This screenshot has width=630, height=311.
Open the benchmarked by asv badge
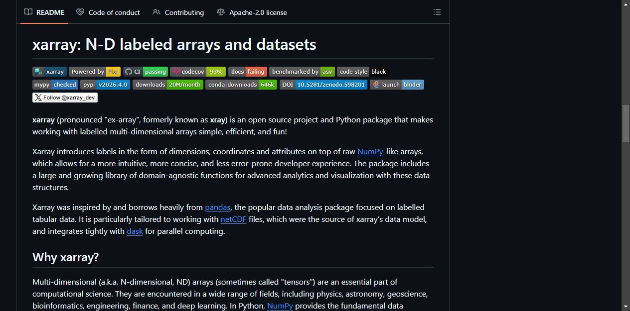click(302, 72)
